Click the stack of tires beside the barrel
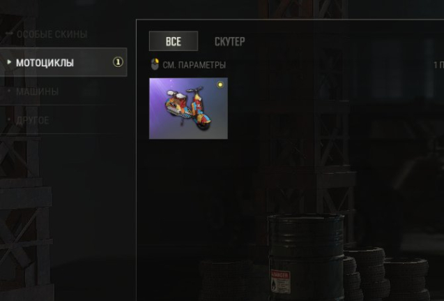 (367, 273)
